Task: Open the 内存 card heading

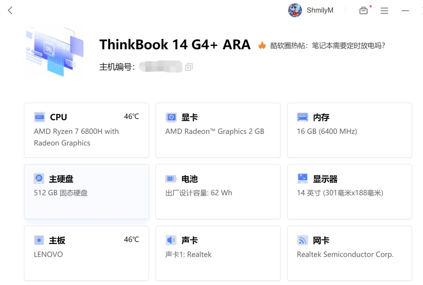Action: pyautogui.click(x=321, y=117)
